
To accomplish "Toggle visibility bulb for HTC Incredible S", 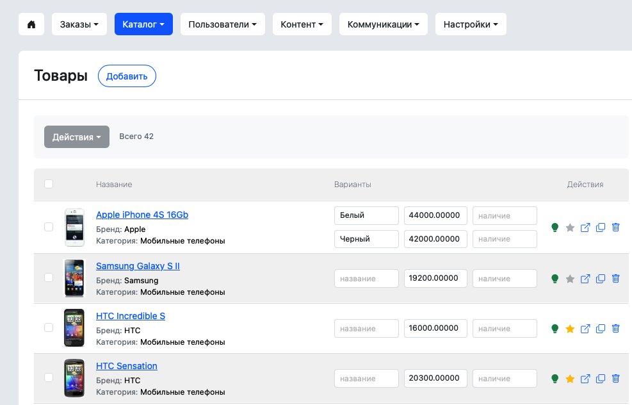I will 555,329.
